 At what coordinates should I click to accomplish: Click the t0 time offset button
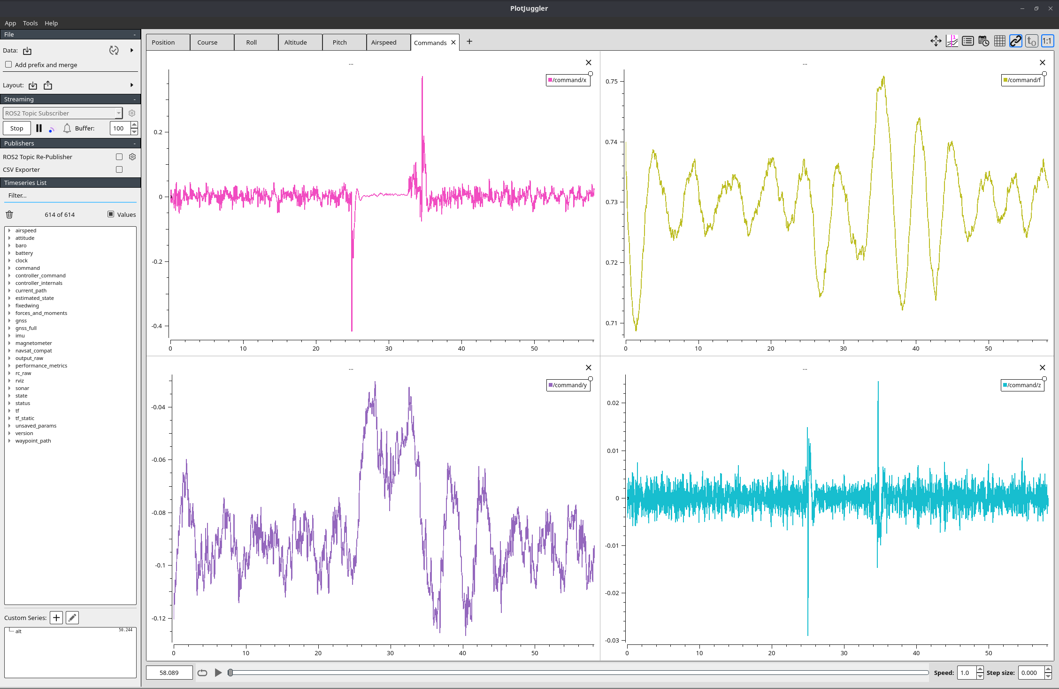tap(1031, 41)
